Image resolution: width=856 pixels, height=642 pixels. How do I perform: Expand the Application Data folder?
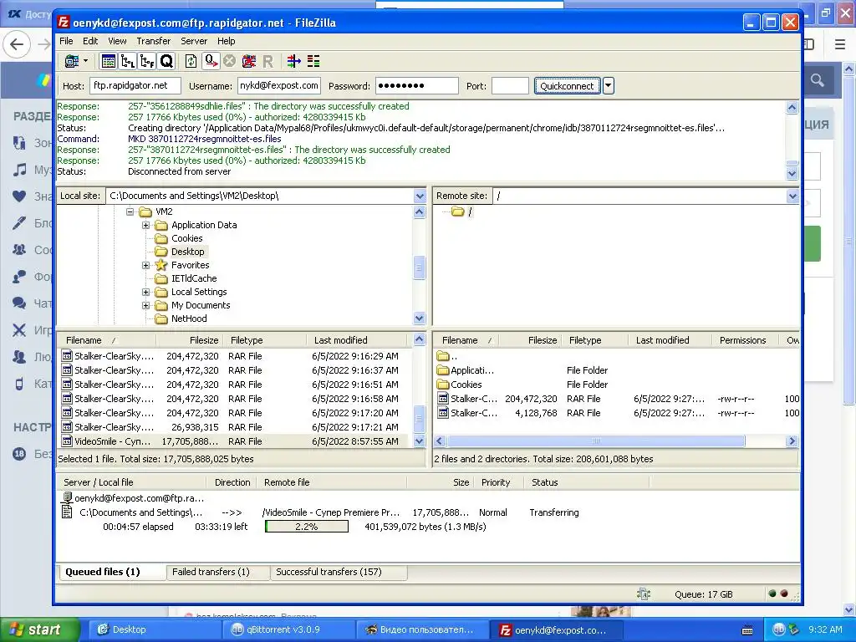click(x=145, y=225)
